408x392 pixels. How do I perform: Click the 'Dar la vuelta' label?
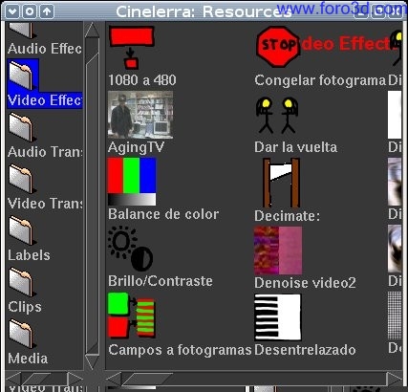click(295, 147)
